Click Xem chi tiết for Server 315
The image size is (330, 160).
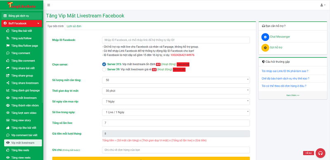[183, 64]
